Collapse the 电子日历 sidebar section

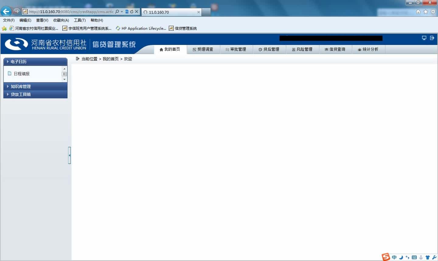(35, 62)
